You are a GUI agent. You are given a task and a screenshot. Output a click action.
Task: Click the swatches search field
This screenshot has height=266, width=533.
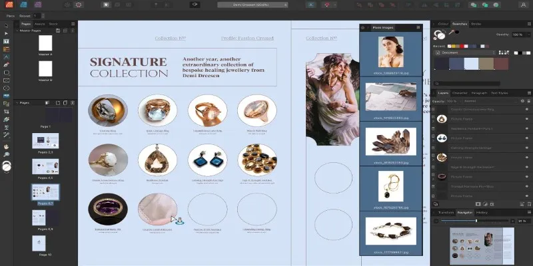click(x=468, y=83)
